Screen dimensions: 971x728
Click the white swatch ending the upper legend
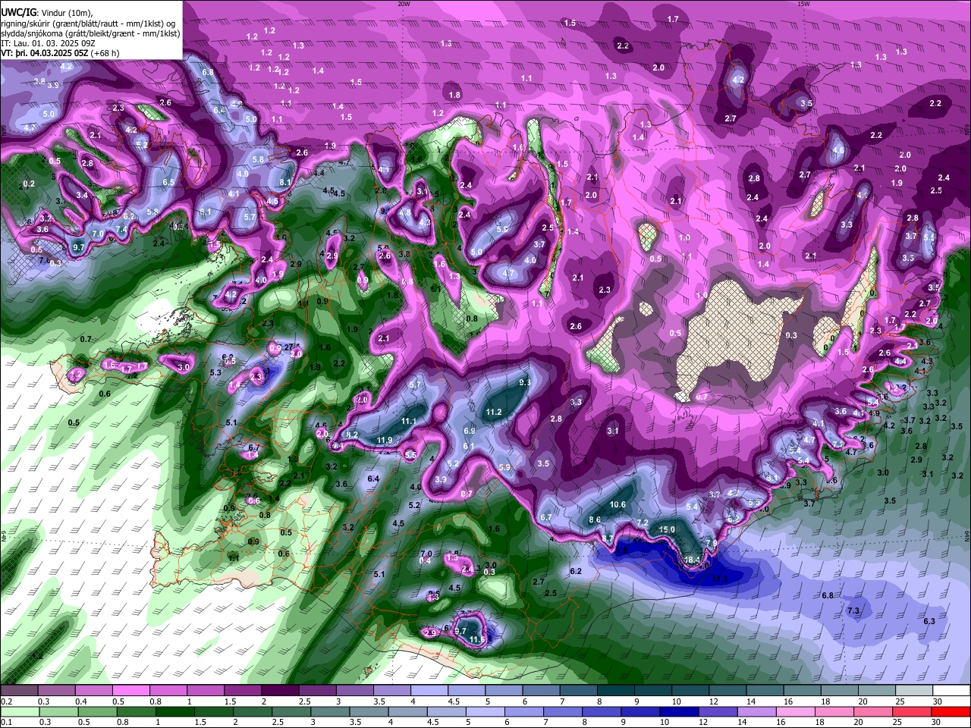(x=951, y=690)
